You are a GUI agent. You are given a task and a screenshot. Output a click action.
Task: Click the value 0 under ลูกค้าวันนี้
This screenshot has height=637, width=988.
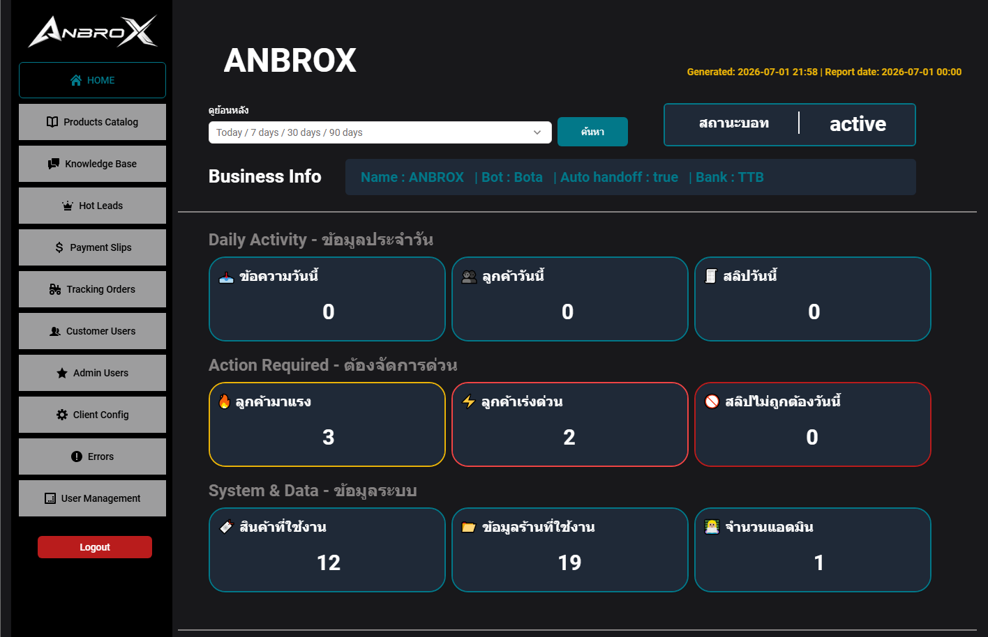click(x=568, y=312)
